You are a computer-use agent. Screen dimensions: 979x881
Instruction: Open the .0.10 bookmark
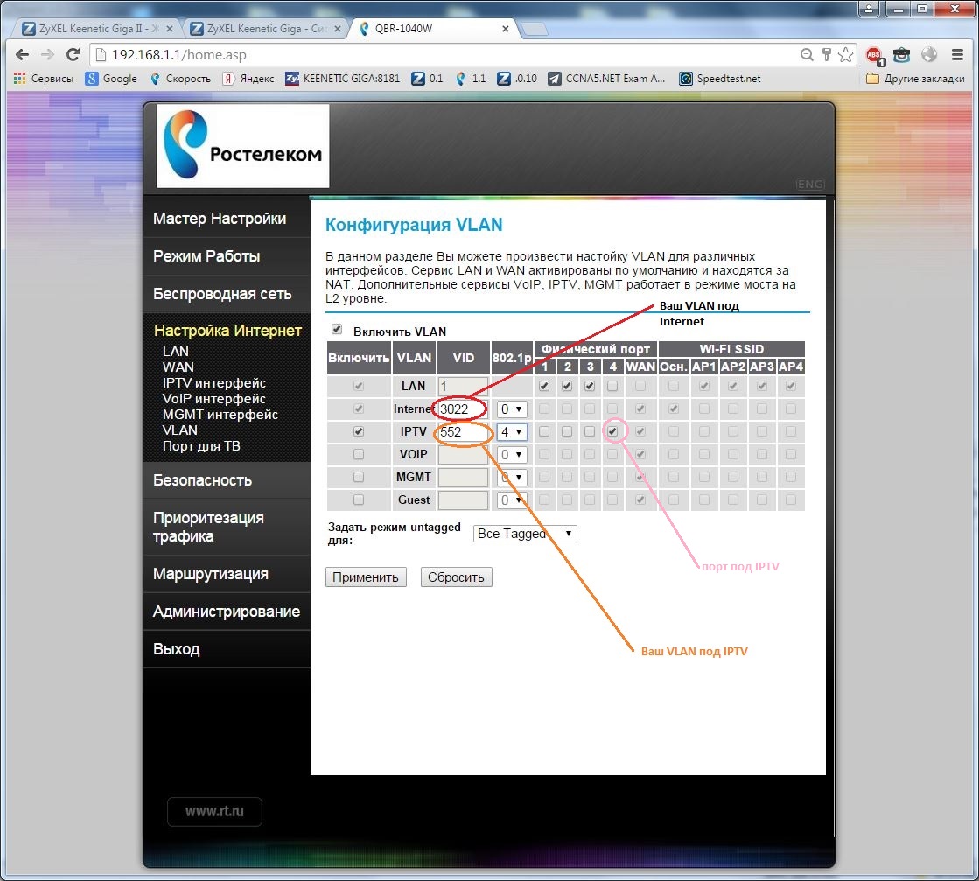517,79
